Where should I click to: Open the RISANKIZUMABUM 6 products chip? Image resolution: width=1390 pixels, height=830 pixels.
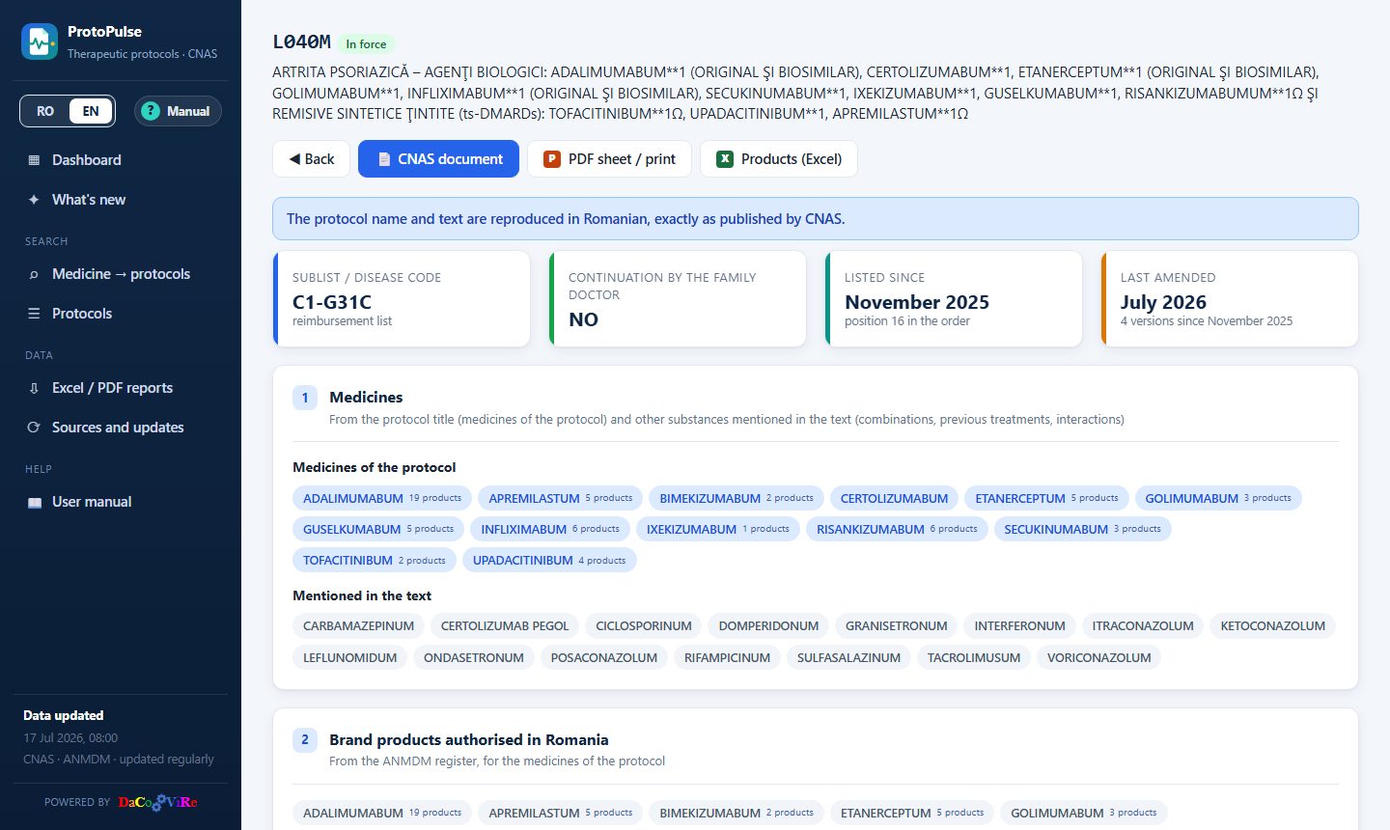pos(897,529)
